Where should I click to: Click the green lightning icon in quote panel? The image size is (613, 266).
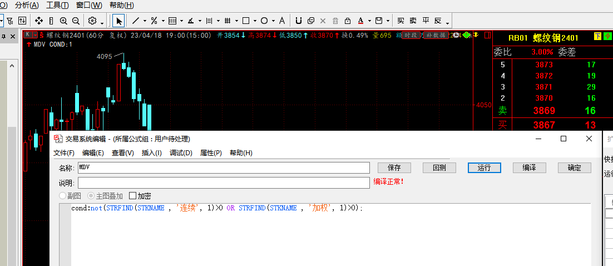point(607,37)
